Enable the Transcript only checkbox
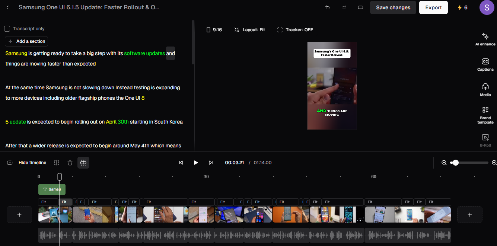 (x=7, y=29)
